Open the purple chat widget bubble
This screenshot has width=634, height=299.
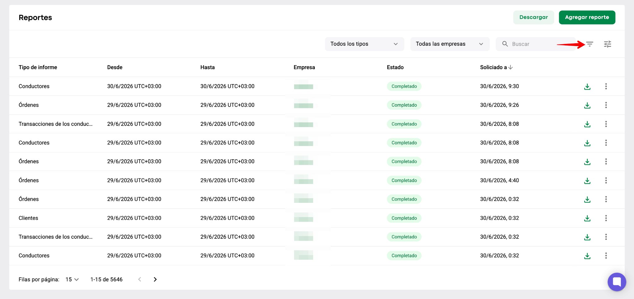pyautogui.click(x=617, y=282)
